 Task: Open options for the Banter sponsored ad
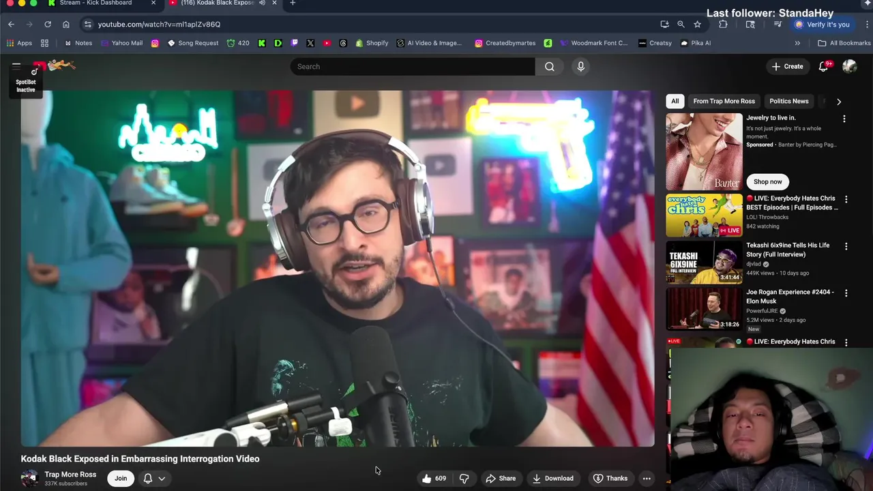pyautogui.click(x=844, y=119)
